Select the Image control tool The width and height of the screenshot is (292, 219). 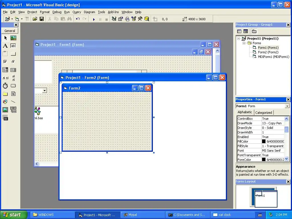[x=5, y=110]
